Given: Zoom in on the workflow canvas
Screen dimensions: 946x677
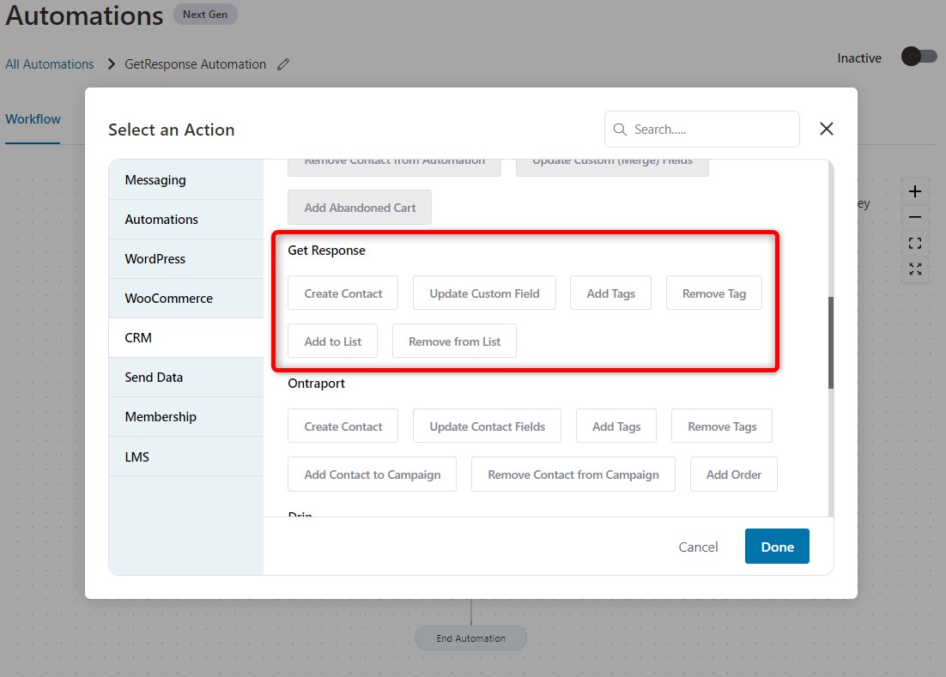Looking at the screenshot, I should (914, 191).
